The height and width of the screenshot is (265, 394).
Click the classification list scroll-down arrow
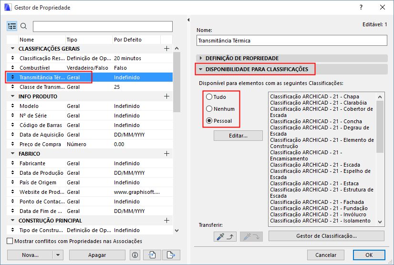(380, 222)
